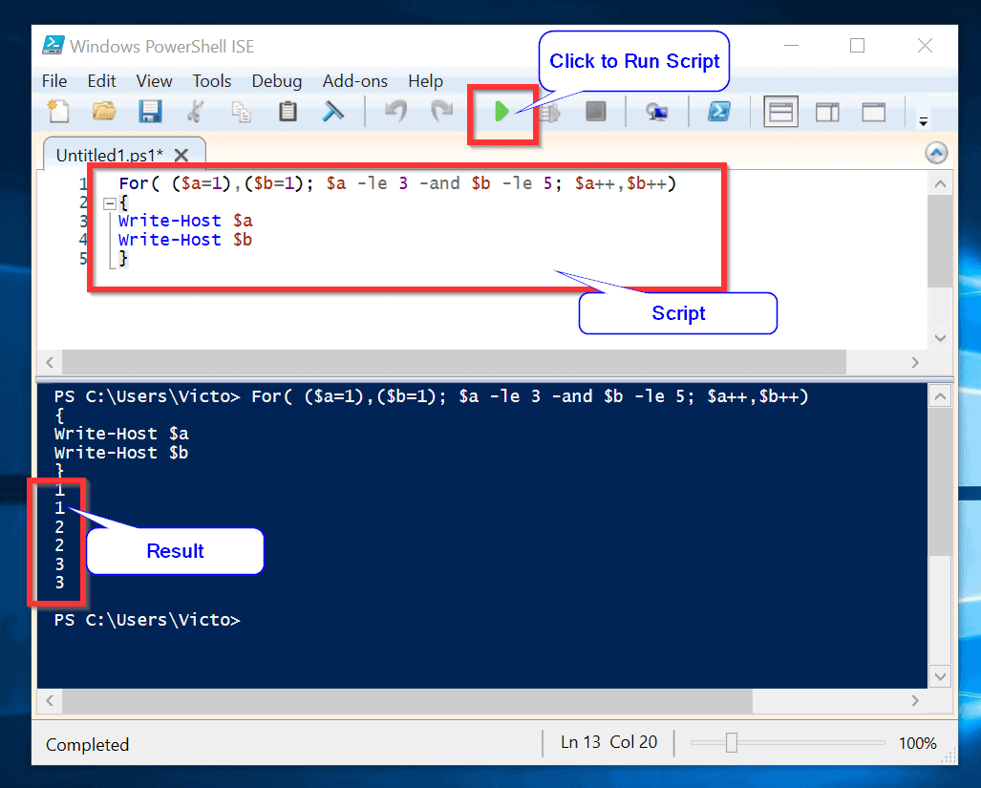This screenshot has width=981, height=788.
Task: Undo the last edit
Action: click(x=395, y=111)
